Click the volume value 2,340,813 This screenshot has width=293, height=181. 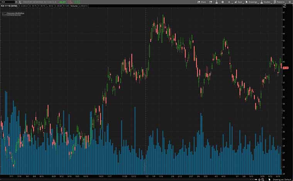pyautogui.click(x=83, y=6)
